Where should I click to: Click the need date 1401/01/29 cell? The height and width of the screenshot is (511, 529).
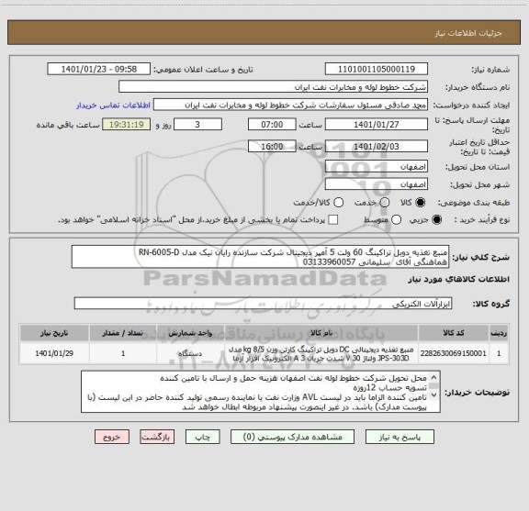(54, 353)
